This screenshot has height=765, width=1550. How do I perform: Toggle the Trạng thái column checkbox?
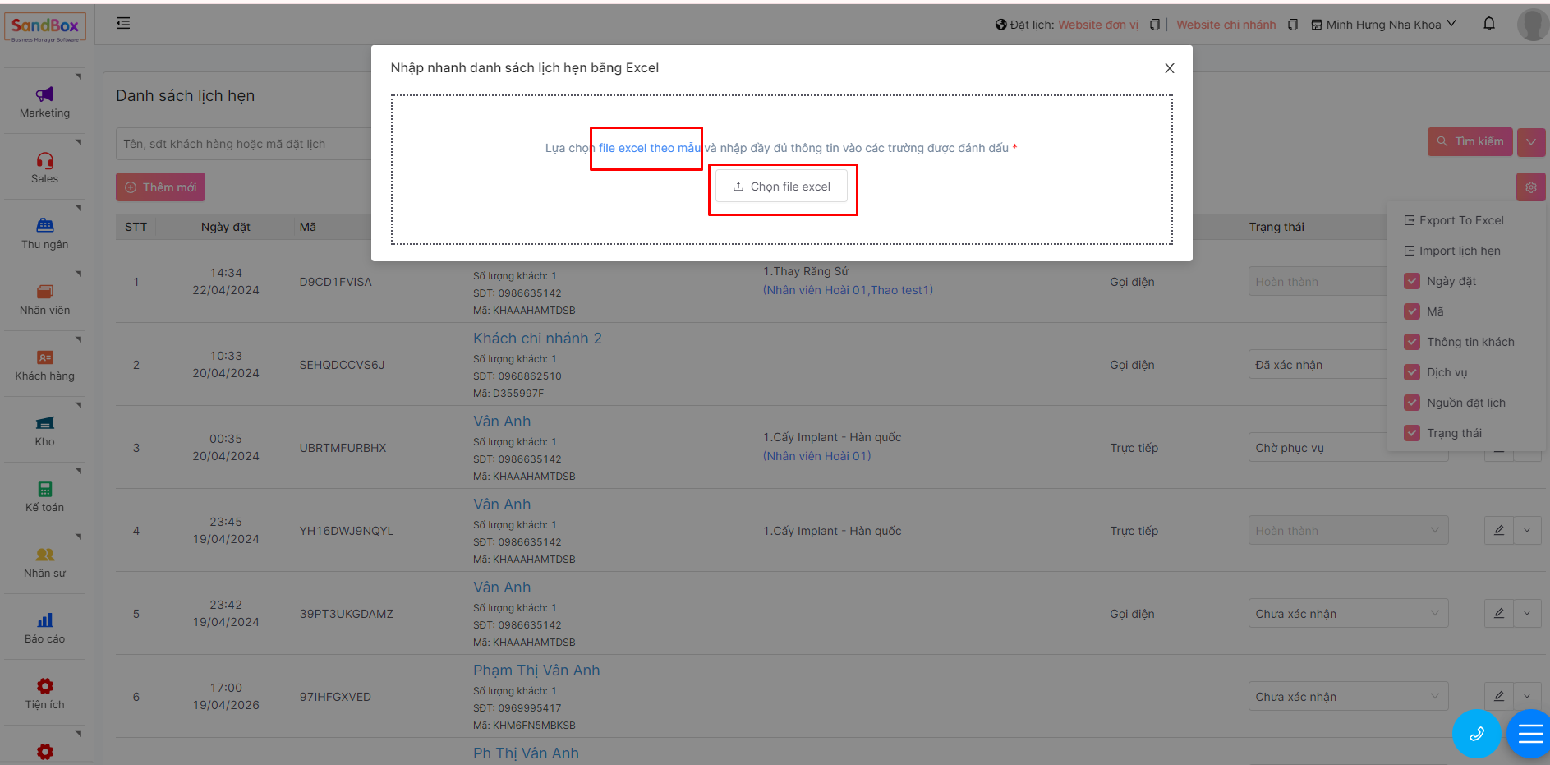click(x=1412, y=433)
